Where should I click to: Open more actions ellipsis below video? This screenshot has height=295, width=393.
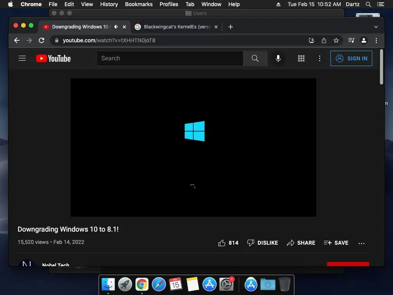pos(361,243)
